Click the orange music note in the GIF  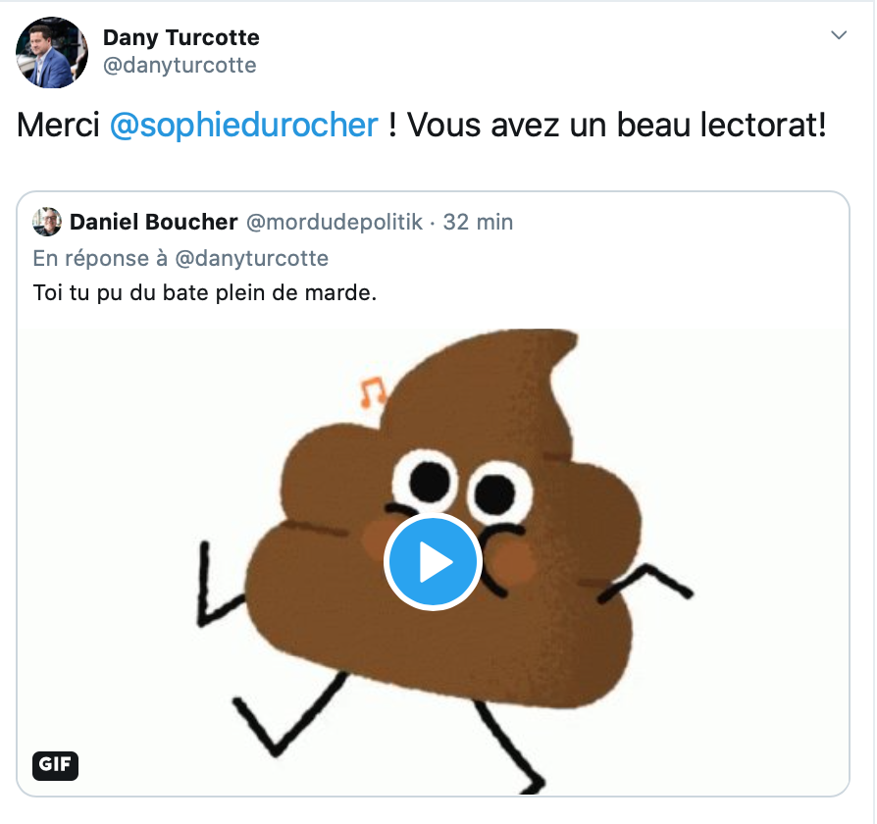click(372, 391)
